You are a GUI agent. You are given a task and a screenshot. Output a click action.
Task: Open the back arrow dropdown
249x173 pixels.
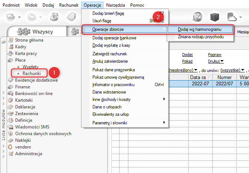(19, 17)
